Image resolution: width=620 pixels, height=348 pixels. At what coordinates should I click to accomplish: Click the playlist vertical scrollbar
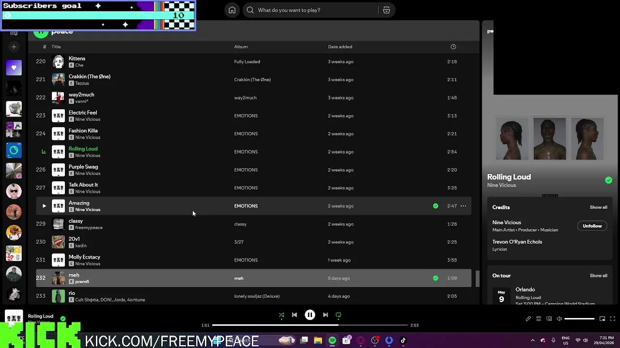point(477,278)
